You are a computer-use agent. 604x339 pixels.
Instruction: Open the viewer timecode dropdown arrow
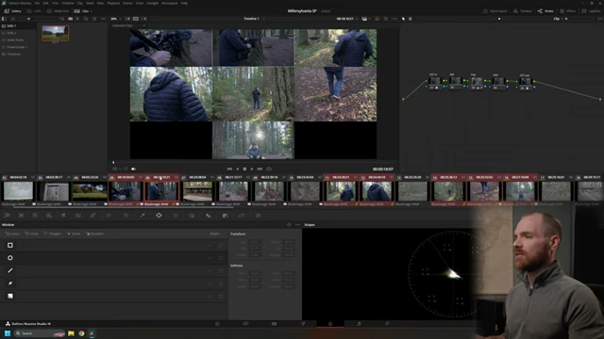357,19
